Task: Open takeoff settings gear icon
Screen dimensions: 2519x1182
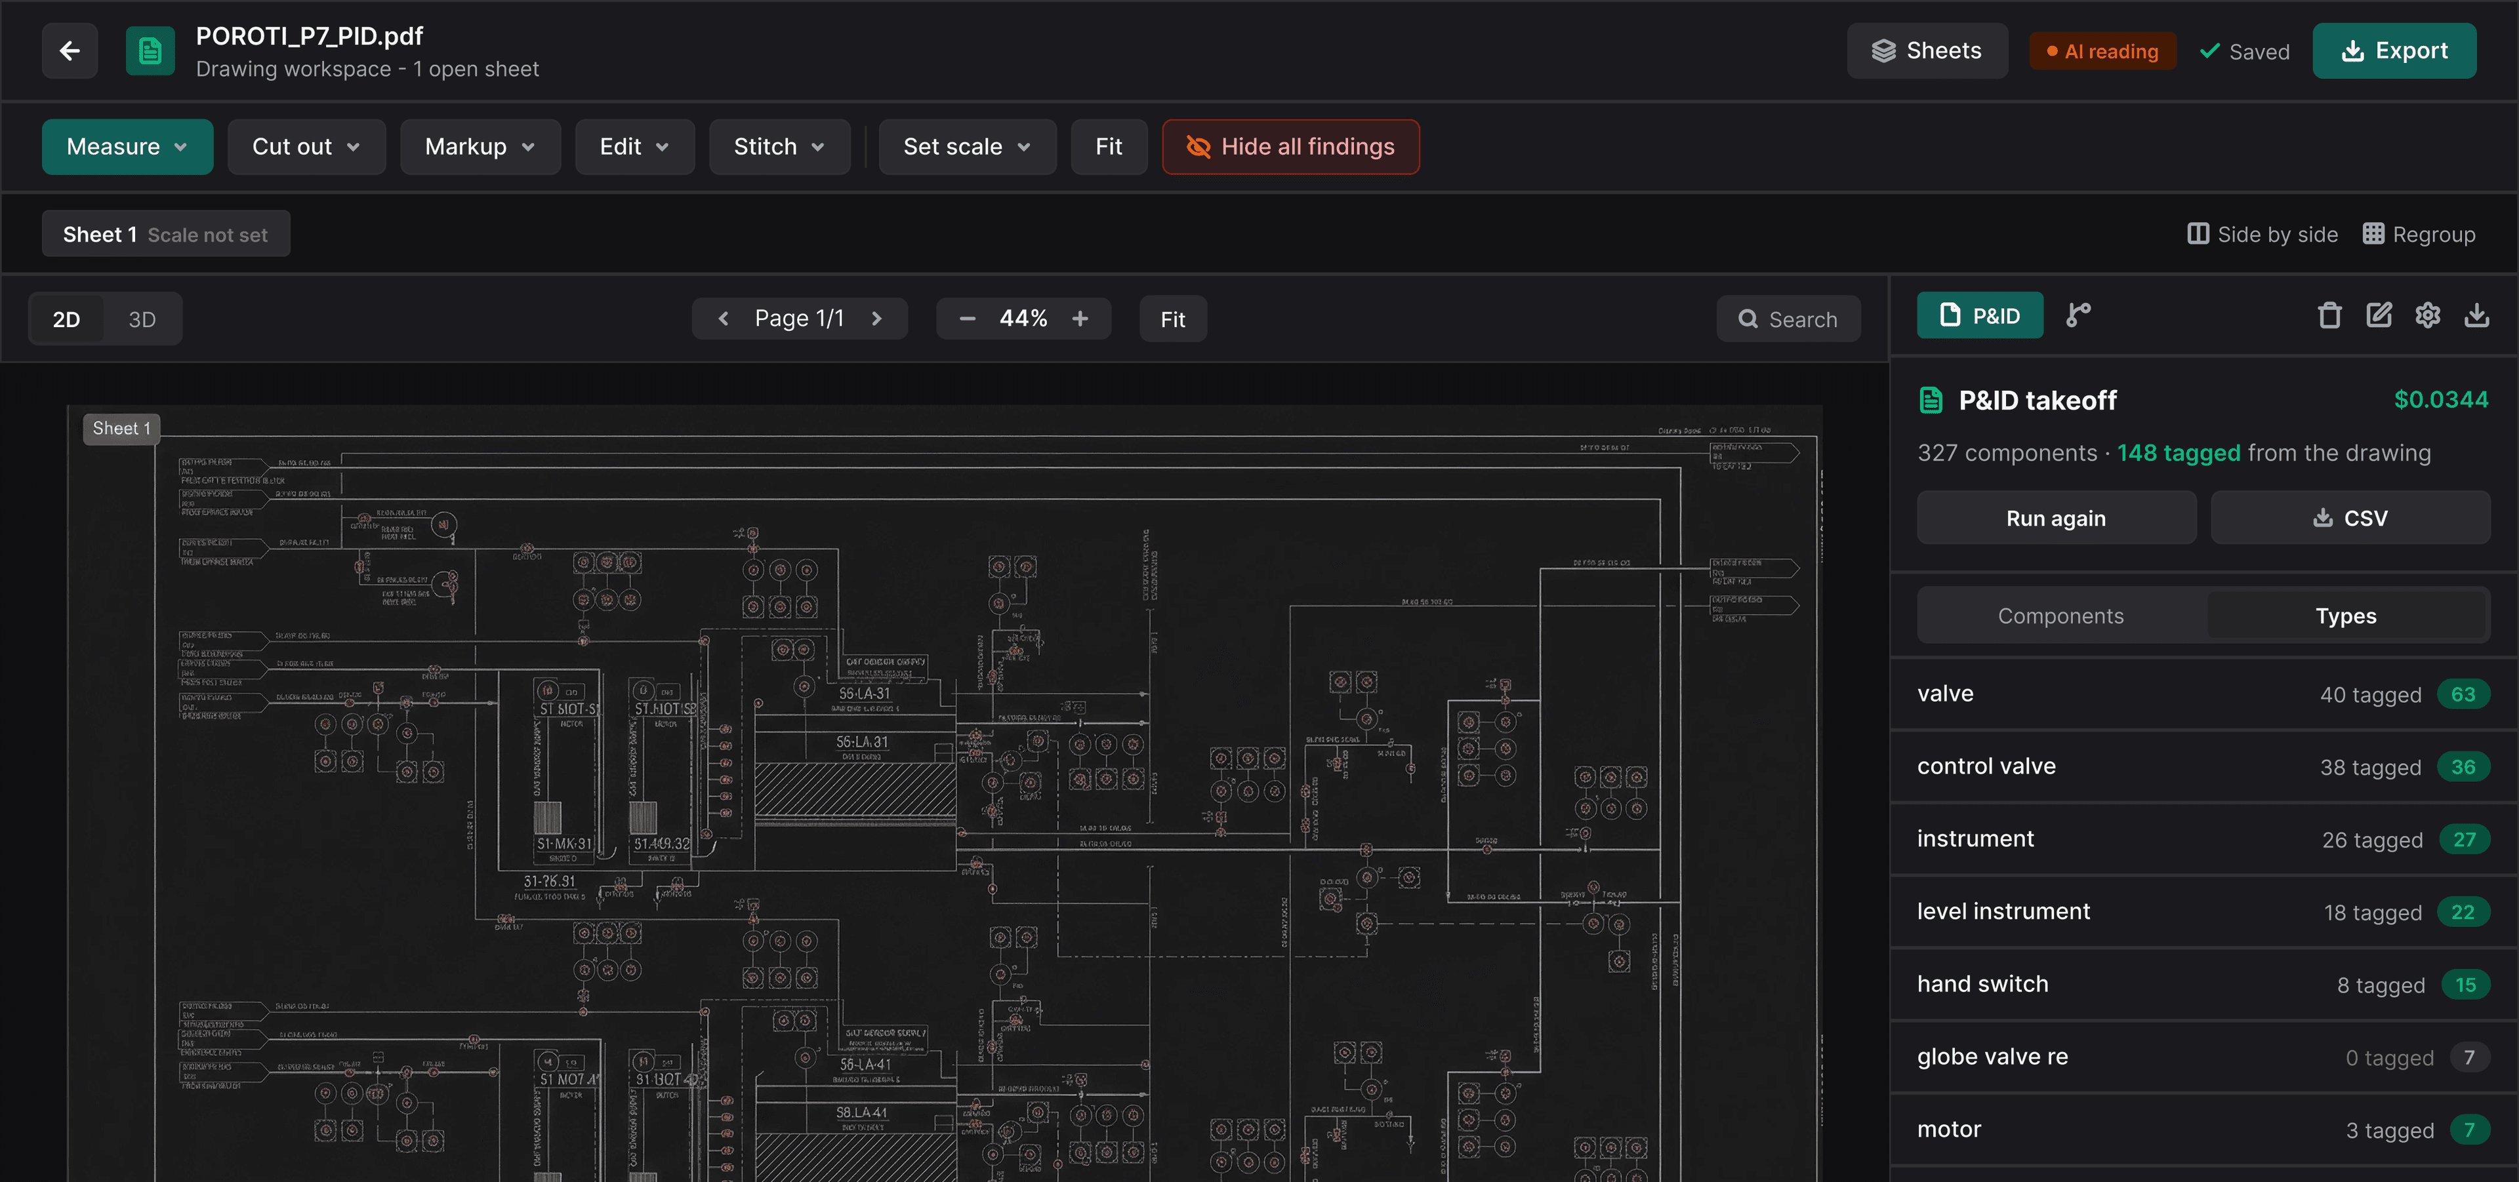Action: coord(2427,315)
